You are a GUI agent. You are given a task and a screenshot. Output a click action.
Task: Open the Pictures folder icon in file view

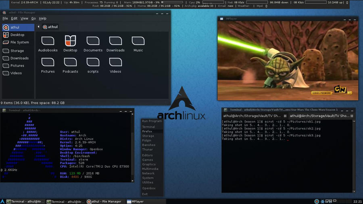48,62
